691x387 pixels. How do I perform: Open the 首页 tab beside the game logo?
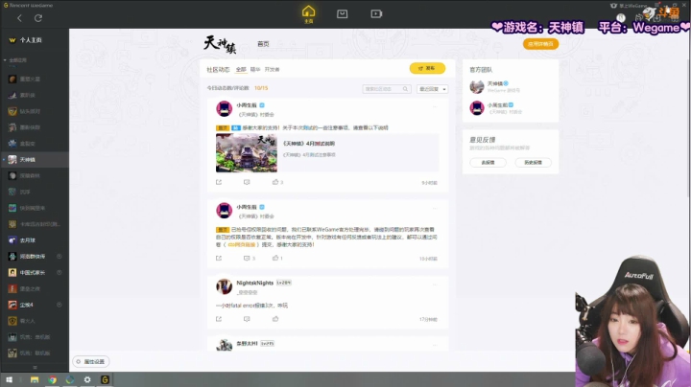pos(263,44)
